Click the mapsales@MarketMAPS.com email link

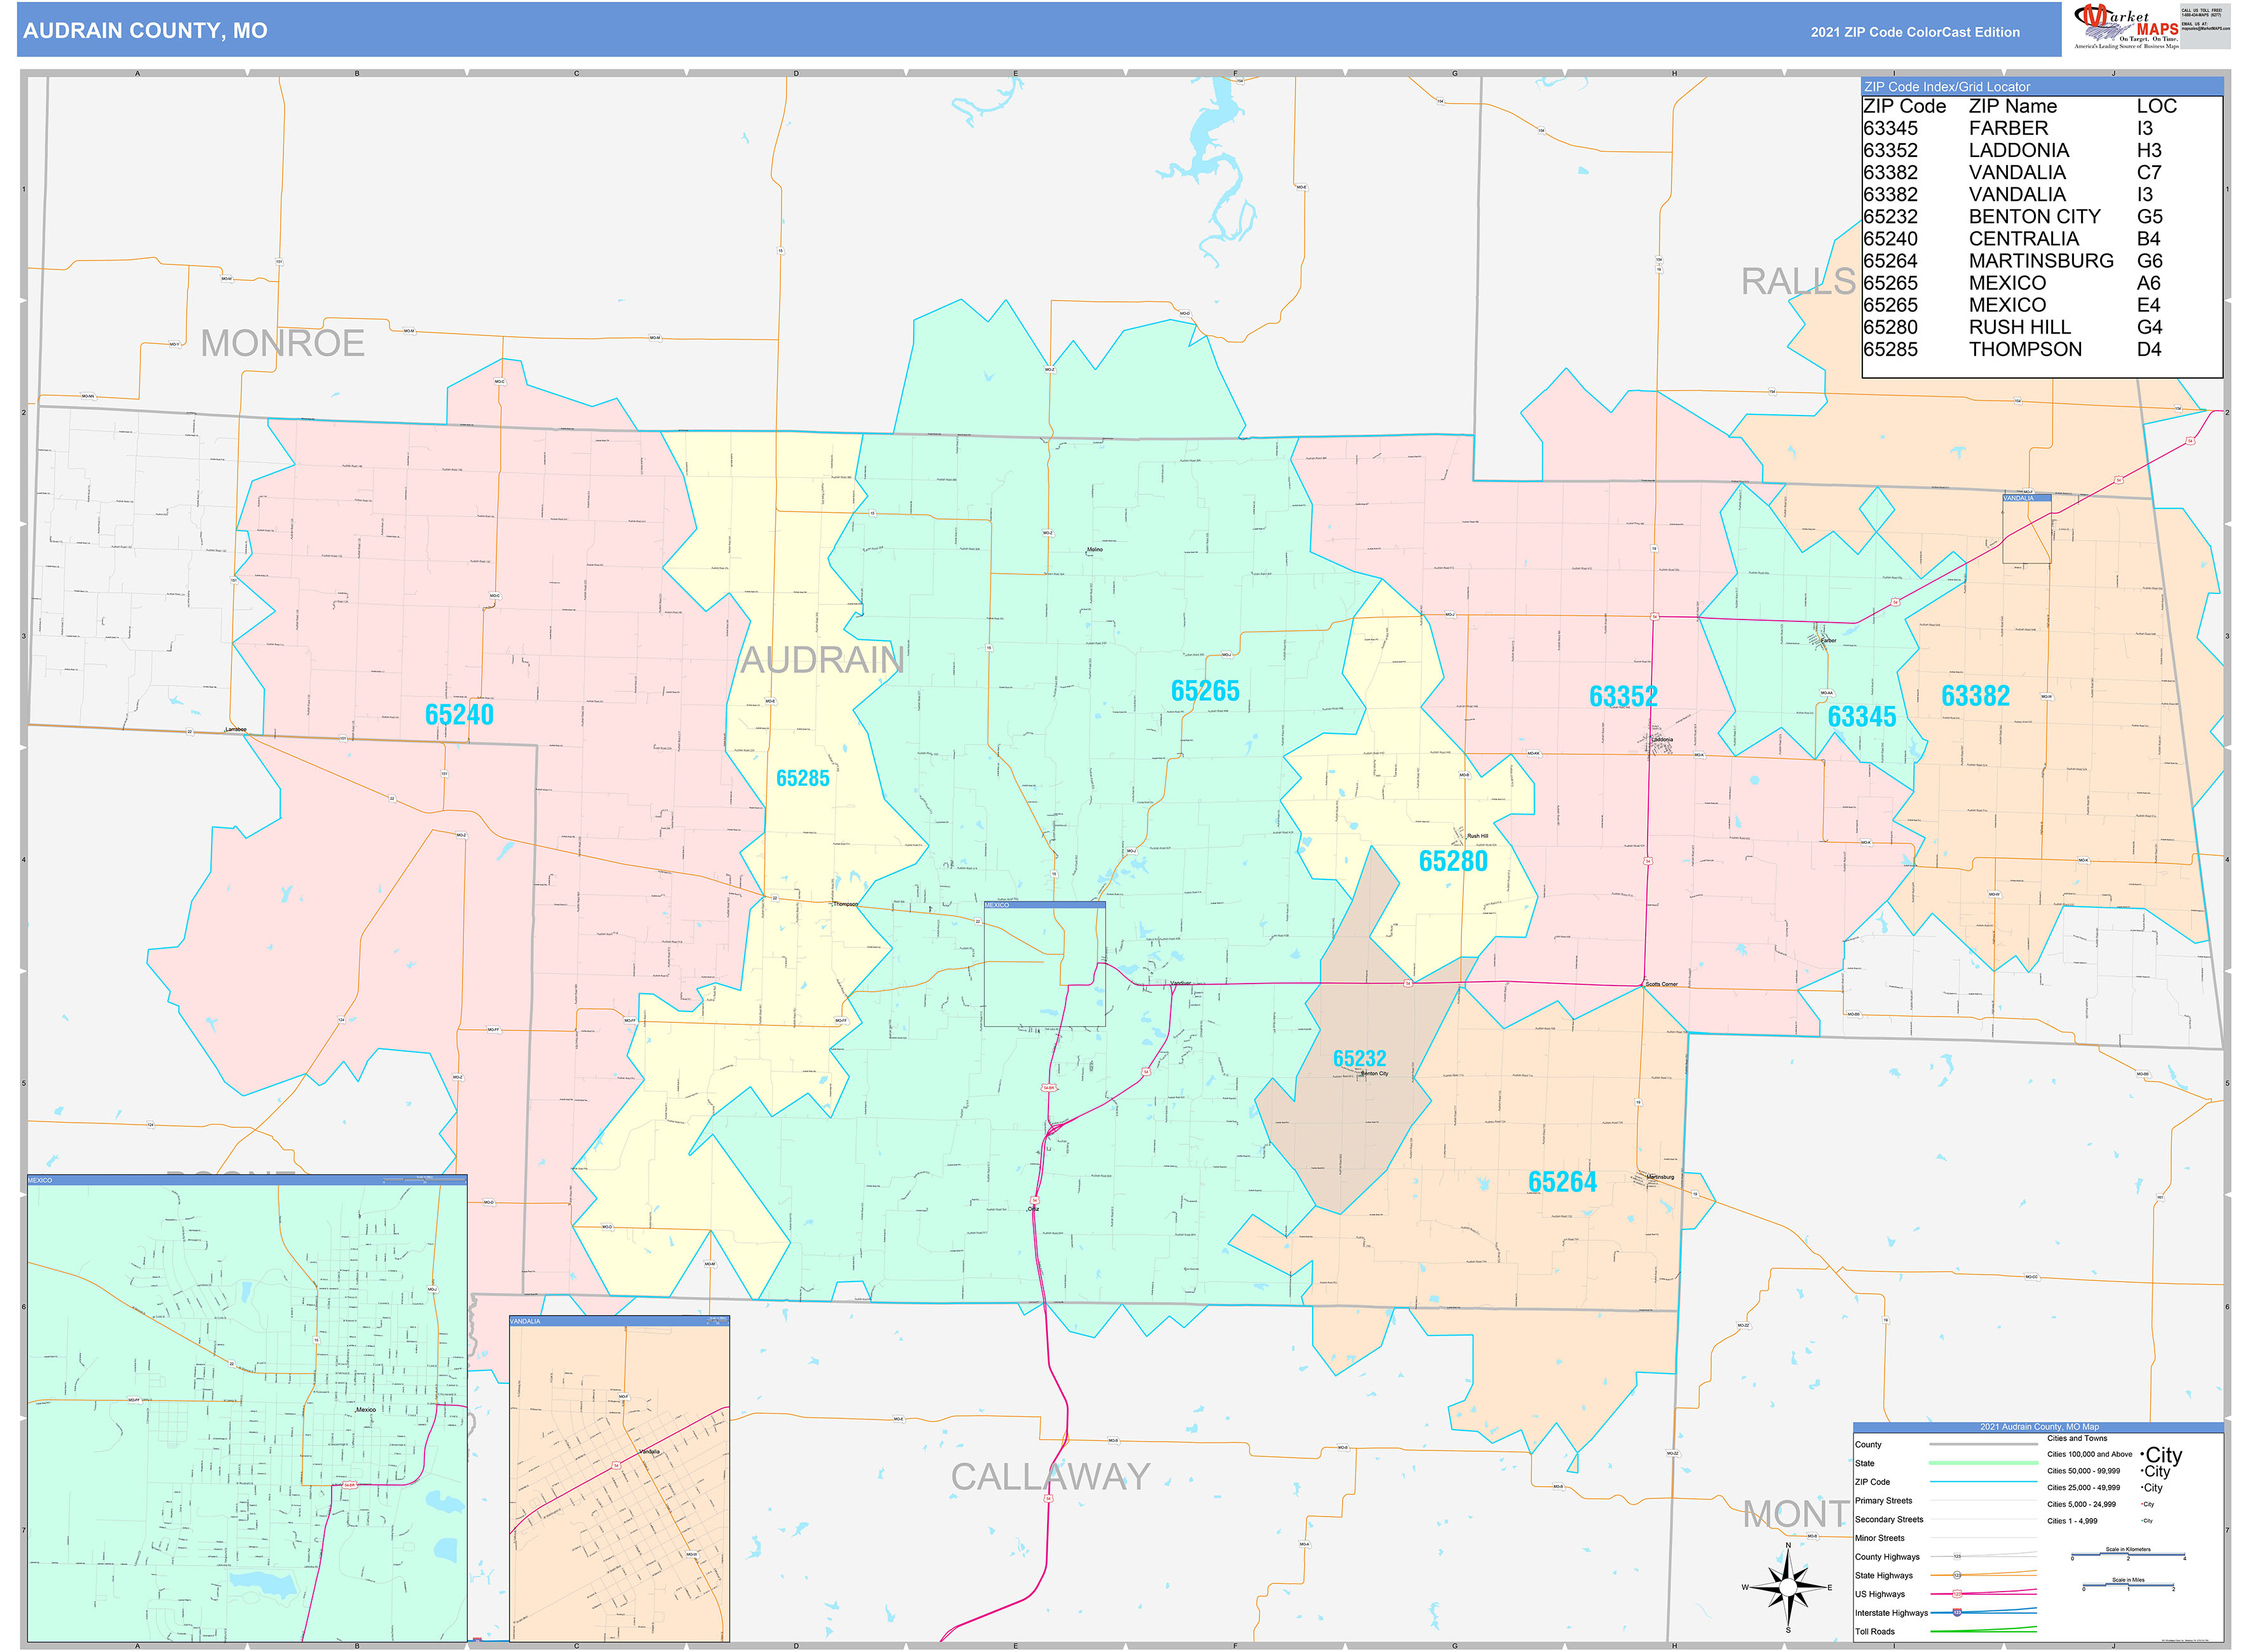[x=2206, y=29]
